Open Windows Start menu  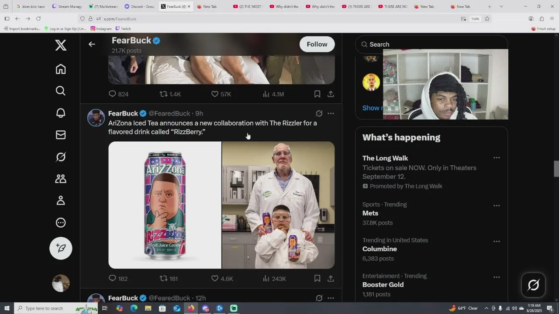point(7,308)
